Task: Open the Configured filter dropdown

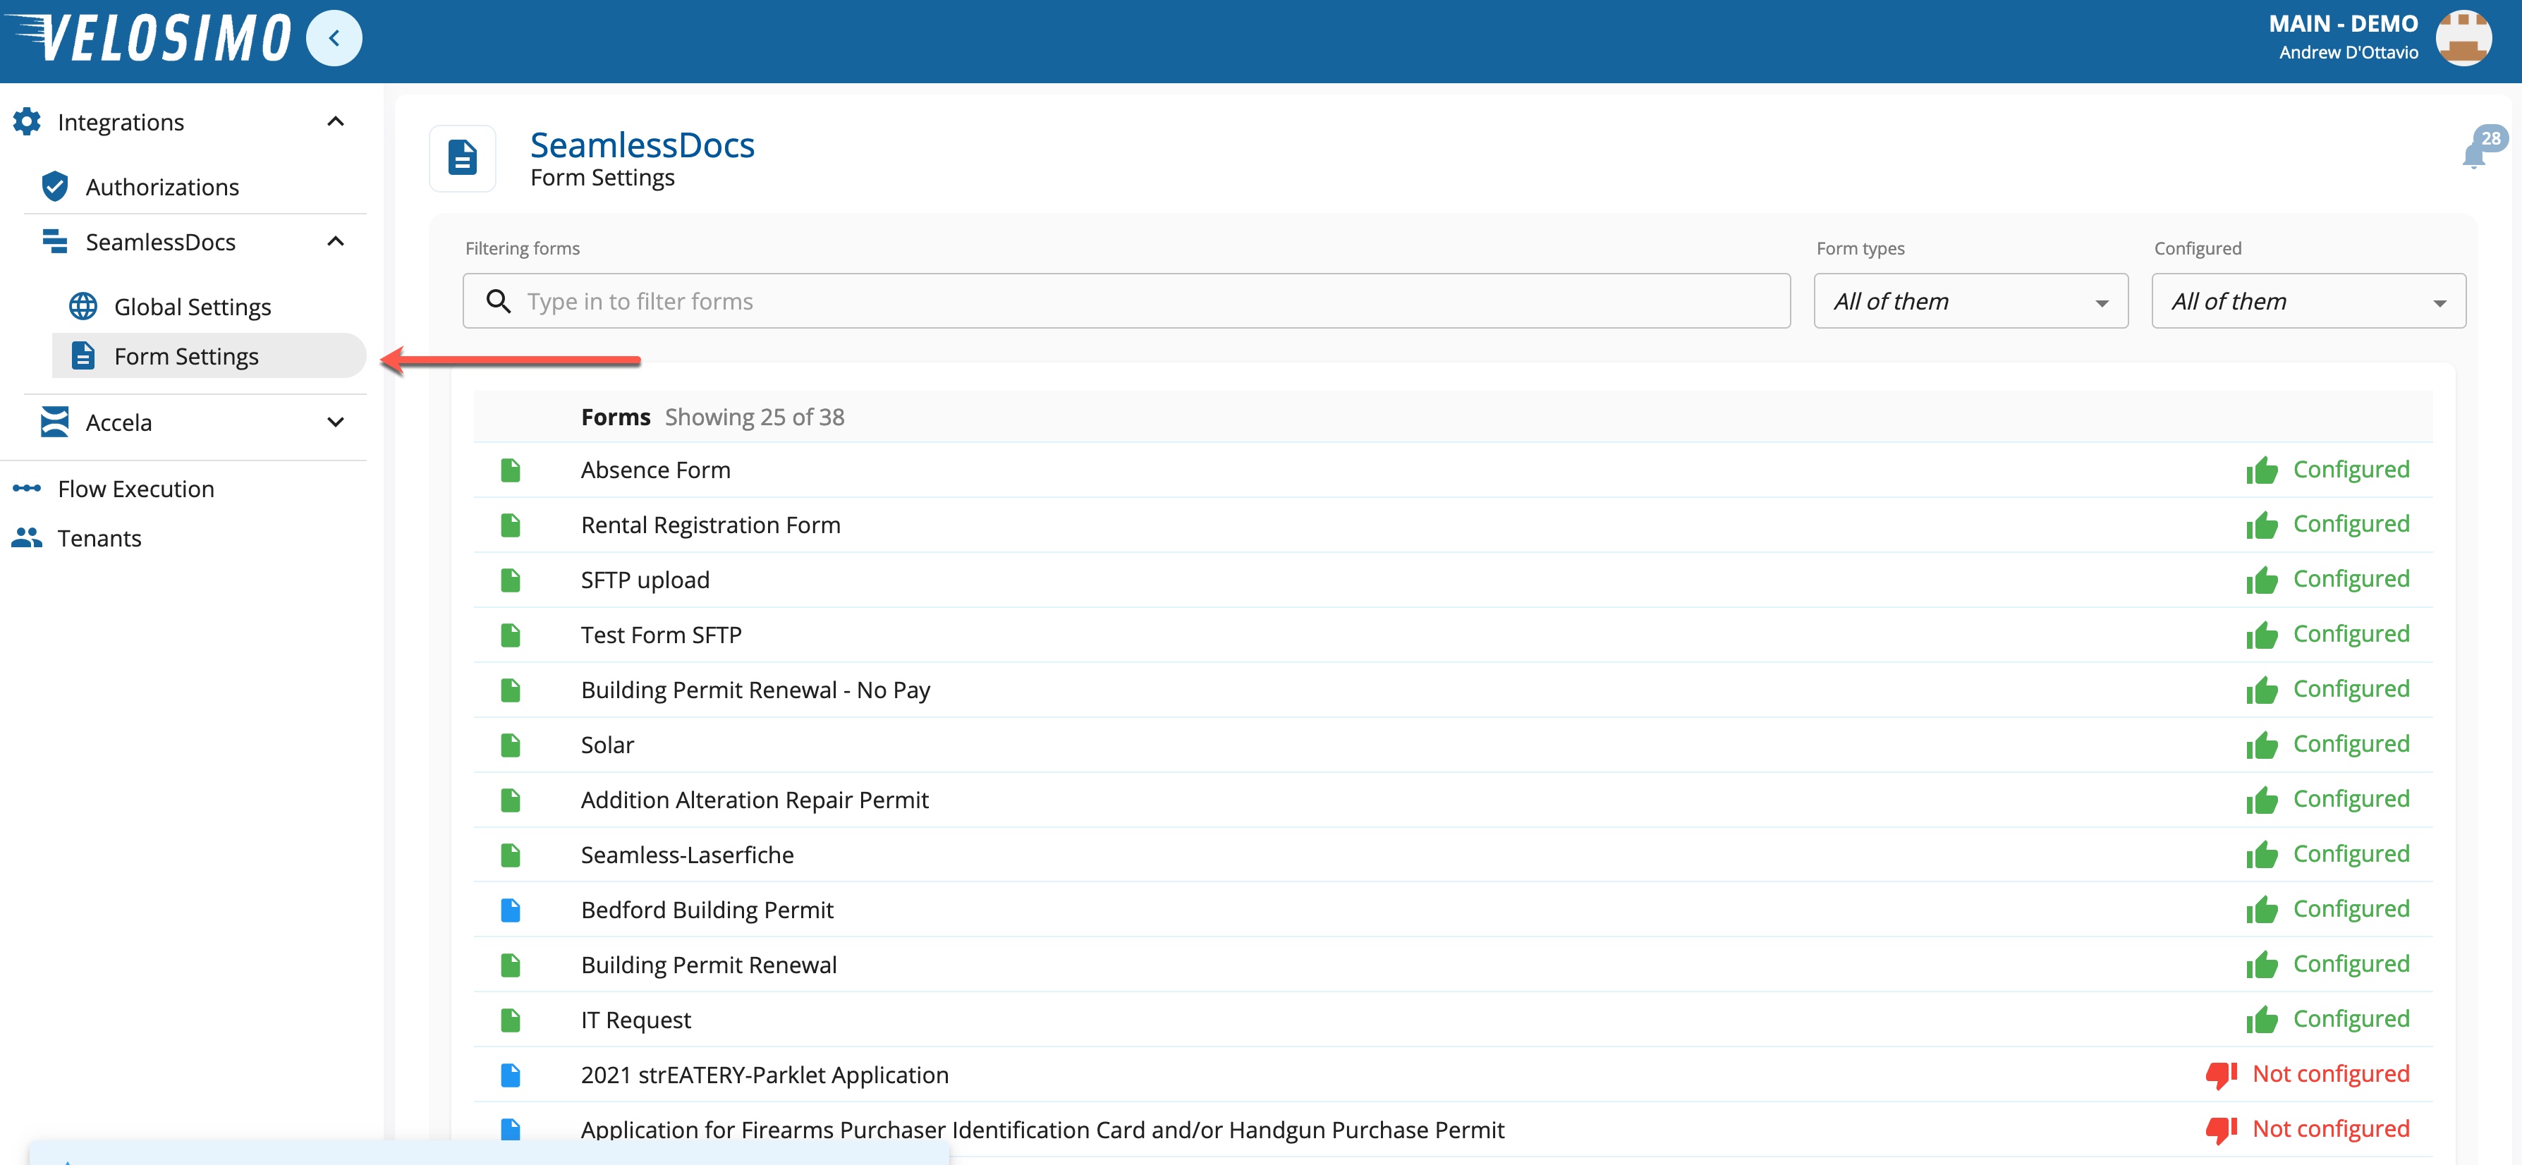Action: (2308, 302)
